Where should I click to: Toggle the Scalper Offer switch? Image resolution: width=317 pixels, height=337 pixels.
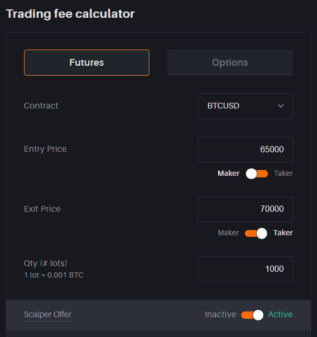tap(252, 315)
